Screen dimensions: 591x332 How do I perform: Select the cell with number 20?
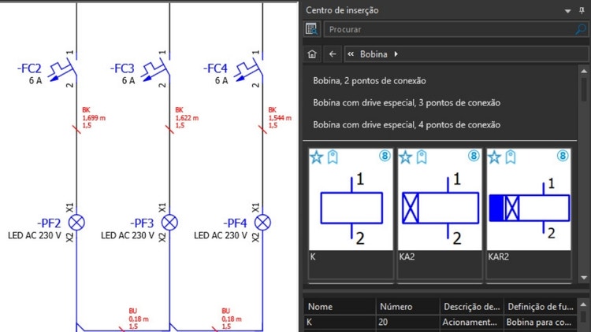click(408, 323)
